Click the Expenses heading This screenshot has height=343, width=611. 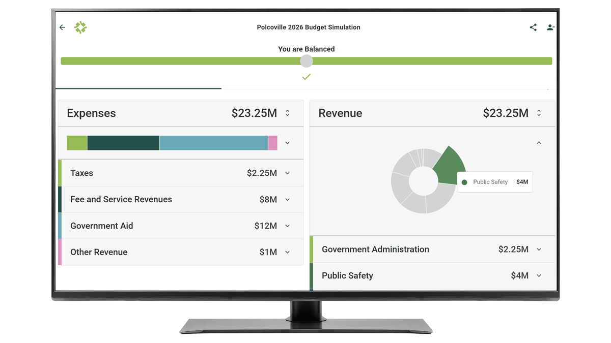tap(91, 113)
